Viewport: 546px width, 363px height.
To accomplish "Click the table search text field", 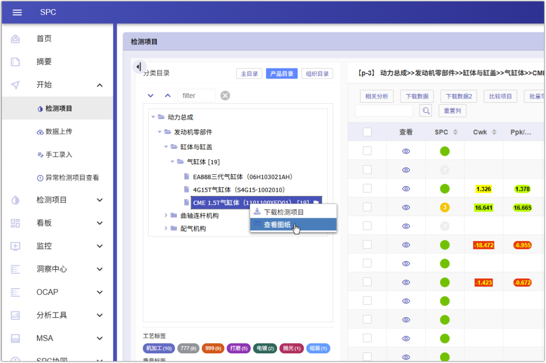I will [384, 111].
